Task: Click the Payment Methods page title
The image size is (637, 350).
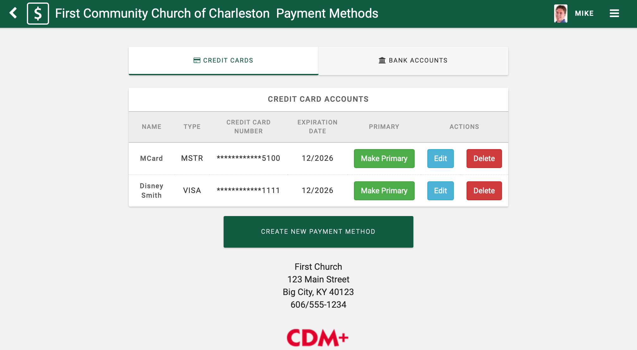Action: (x=327, y=13)
